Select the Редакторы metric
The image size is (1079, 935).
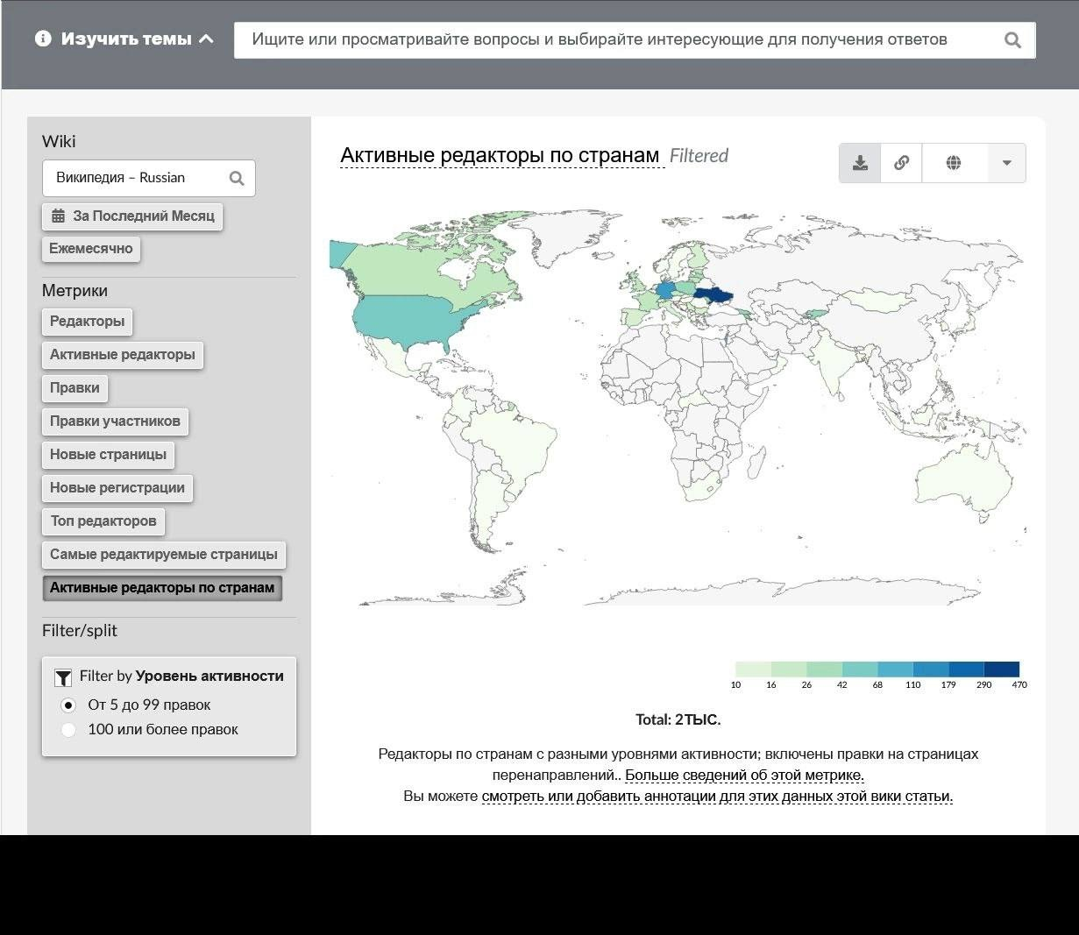click(87, 322)
